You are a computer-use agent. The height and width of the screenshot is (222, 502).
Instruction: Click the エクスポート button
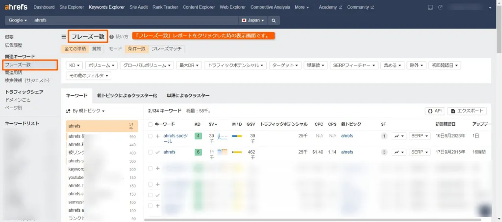click(467, 111)
